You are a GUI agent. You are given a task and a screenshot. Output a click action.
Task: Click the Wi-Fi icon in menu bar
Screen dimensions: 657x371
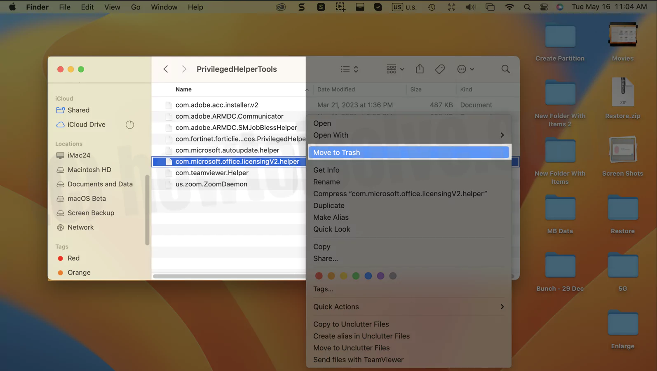point(509,7)
